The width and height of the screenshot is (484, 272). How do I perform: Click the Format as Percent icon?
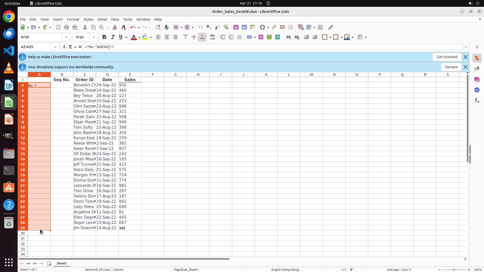(x=261, y=37)
